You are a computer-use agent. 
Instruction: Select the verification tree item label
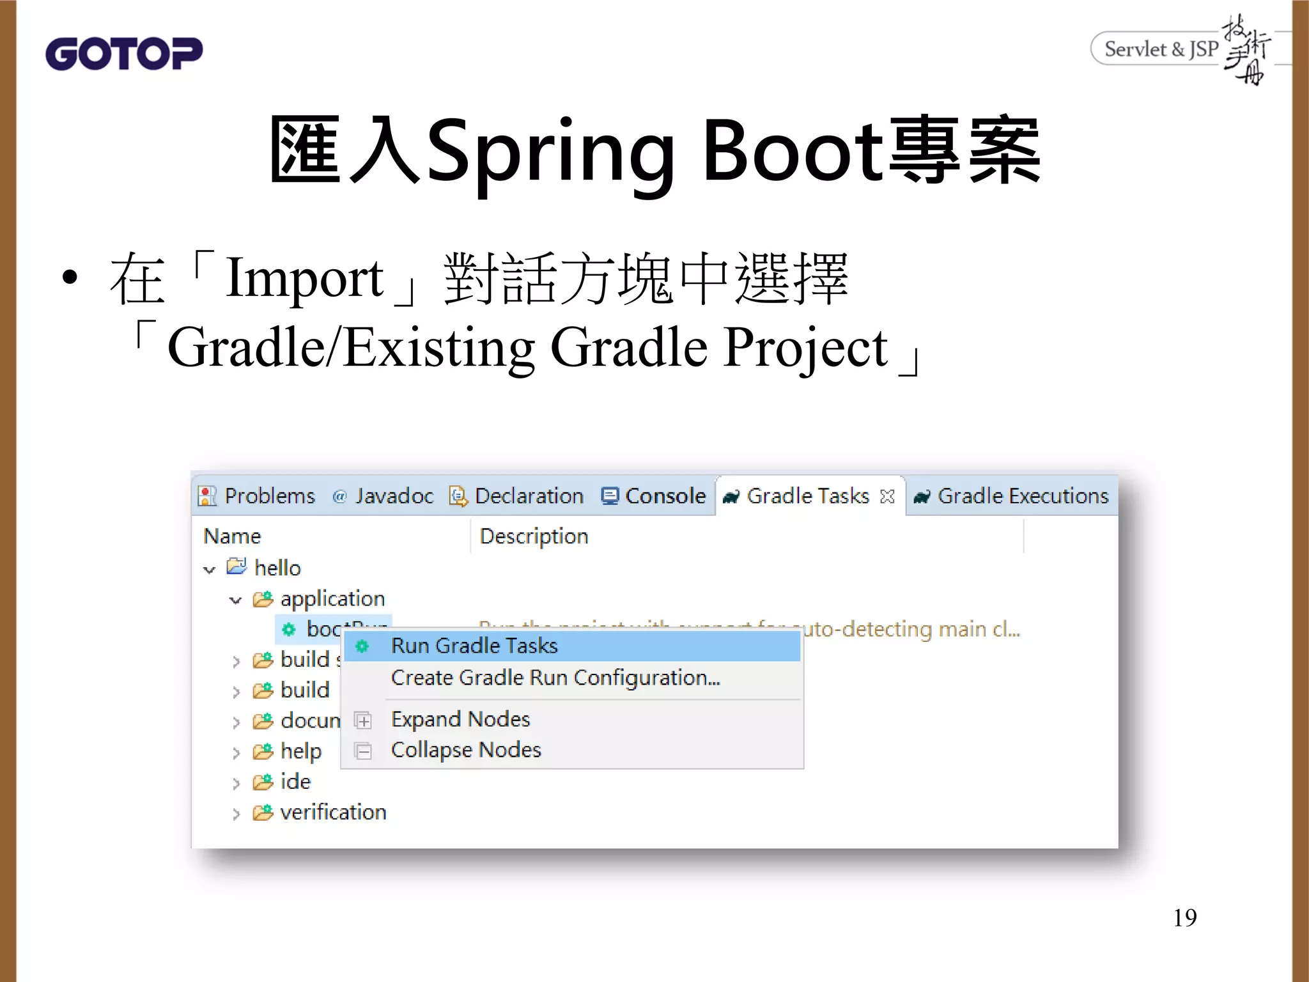tap(333, 813)
